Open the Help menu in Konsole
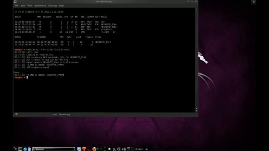Screen dimensions: 269x151 (61, 5)
